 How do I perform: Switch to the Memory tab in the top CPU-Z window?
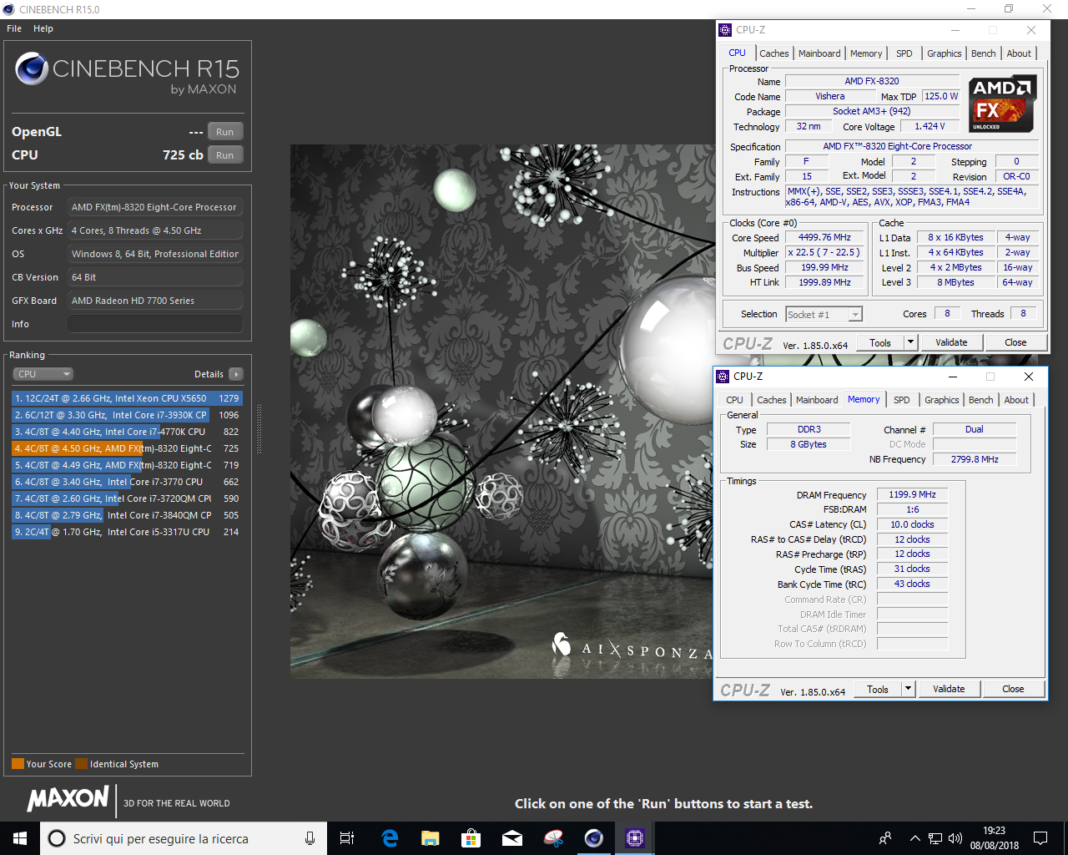click(x=866, y=53)
